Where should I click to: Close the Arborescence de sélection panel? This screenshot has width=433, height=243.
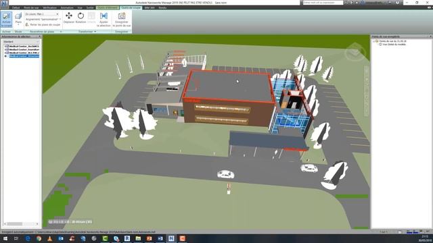click(39, 36)
